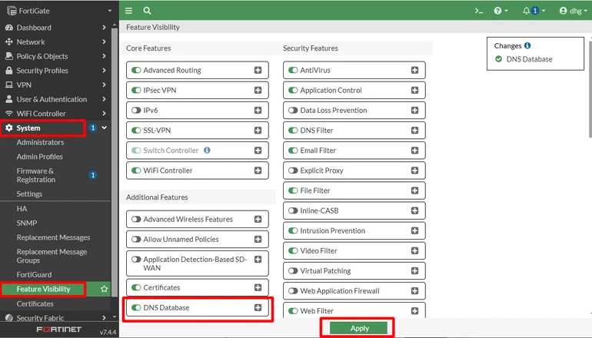The height and width of the screenshot is (338, 592).
Task: Open Firmware & Registration page
Action: coord(36,175)
